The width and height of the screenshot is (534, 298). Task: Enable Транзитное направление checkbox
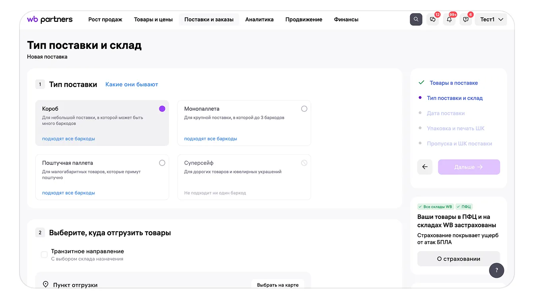[44, 254]
